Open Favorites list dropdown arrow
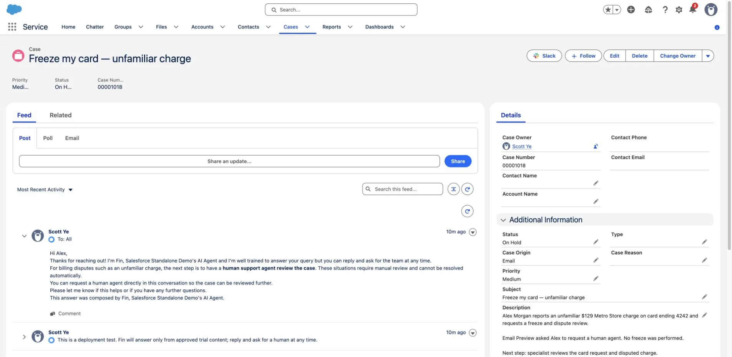This screenshot has height=357, width=732. tap(617, 10)
